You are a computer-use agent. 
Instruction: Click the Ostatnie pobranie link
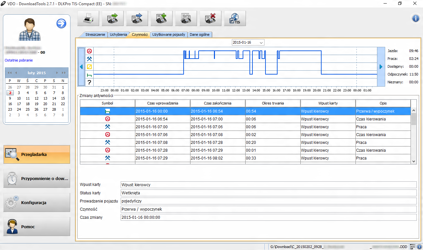(x=19, y=60)
